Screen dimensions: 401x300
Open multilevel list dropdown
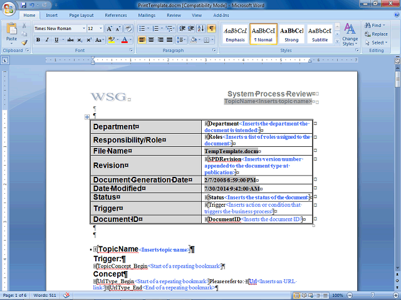click(174, 29)
